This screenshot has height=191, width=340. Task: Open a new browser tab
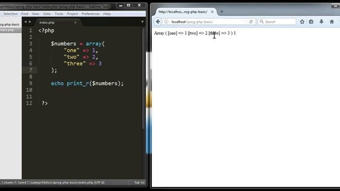tap(222, 12)
